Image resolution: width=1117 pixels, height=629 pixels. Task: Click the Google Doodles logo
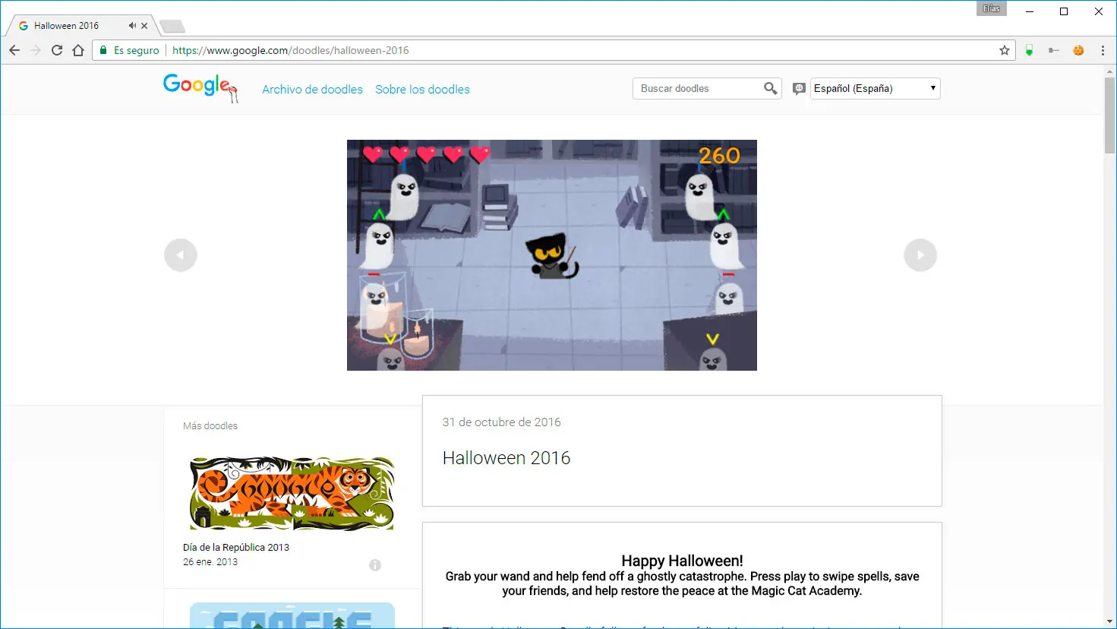click(x=200, y=87)
